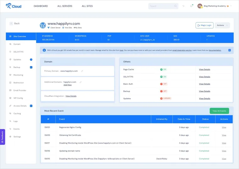Click the search magnifier icon
This screenshot has height=169, width=239.
pos(175,6)
